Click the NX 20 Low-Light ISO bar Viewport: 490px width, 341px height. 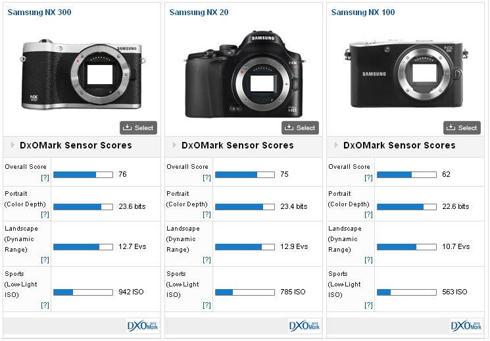tap(245, 292)
